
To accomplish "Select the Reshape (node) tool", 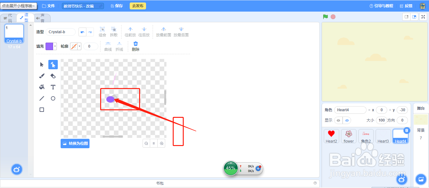I will pos(53,64).
